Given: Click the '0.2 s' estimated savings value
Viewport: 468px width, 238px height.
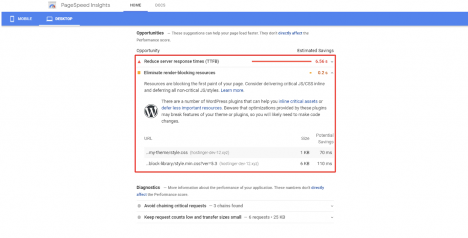Looking at the screenshot, I should pyautogui.click(x=323, y=72).
